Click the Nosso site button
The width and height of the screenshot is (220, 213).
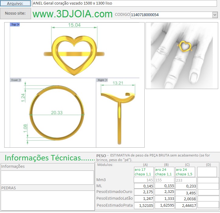pos(15,13)
